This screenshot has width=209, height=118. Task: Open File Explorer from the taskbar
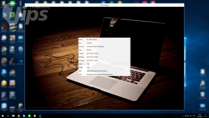click(x=13, y=116)
